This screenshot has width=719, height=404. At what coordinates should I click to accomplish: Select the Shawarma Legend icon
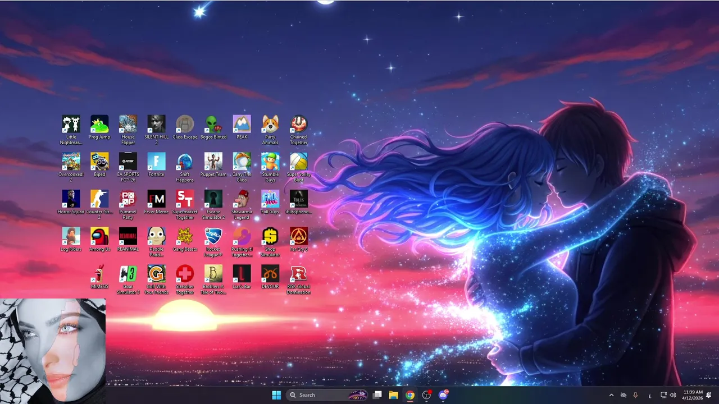point(242,205)
